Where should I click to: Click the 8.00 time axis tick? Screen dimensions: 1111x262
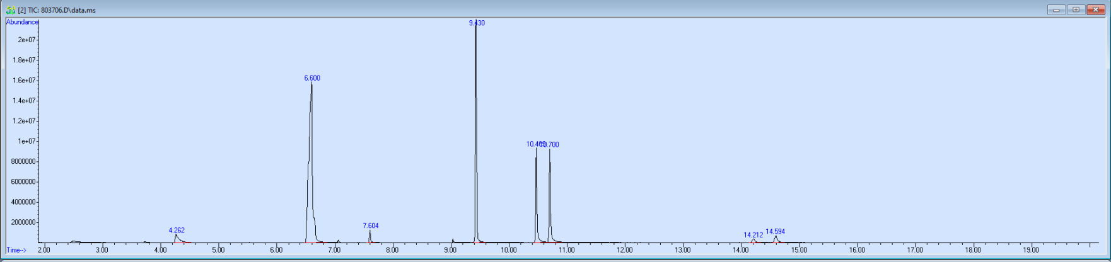[392, 250]
